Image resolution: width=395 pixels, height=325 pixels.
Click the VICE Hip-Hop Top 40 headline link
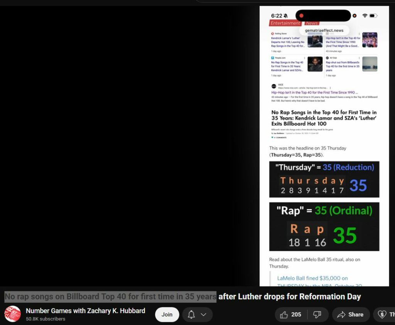pos(314,93)
